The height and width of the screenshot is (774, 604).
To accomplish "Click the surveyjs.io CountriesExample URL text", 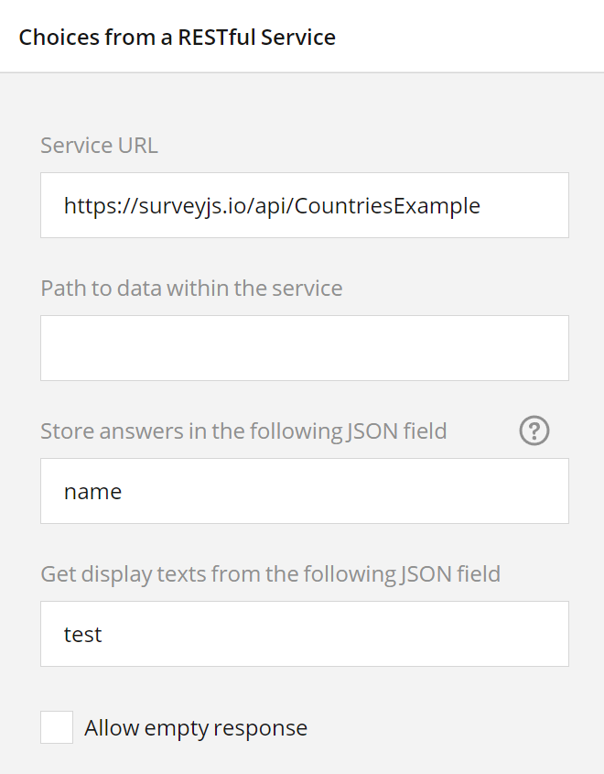I will pos(272,206).
